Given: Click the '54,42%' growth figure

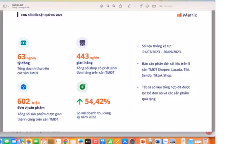Looking at the screenshot, I should click(x=97, y=101).
